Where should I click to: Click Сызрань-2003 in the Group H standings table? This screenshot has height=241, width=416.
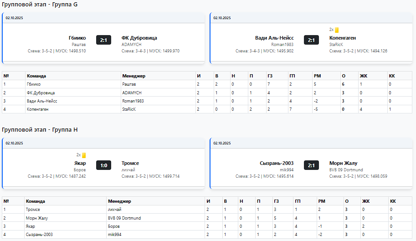39,234
